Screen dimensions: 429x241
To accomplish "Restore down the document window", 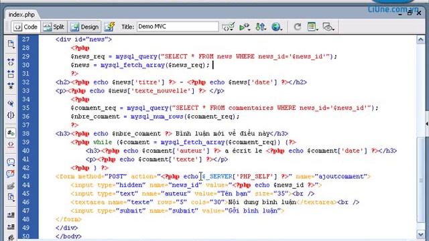I will (410, 13).
